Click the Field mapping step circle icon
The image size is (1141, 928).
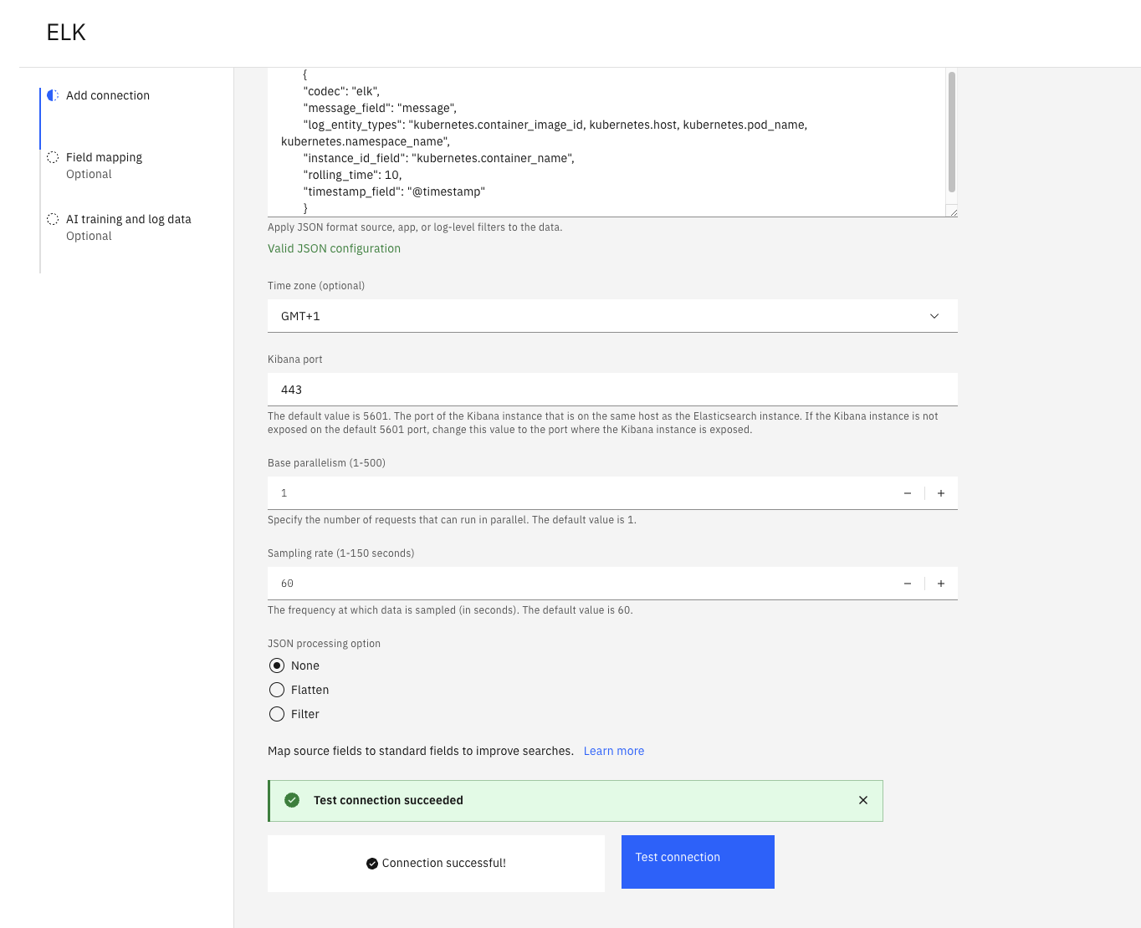click(53, 157)
